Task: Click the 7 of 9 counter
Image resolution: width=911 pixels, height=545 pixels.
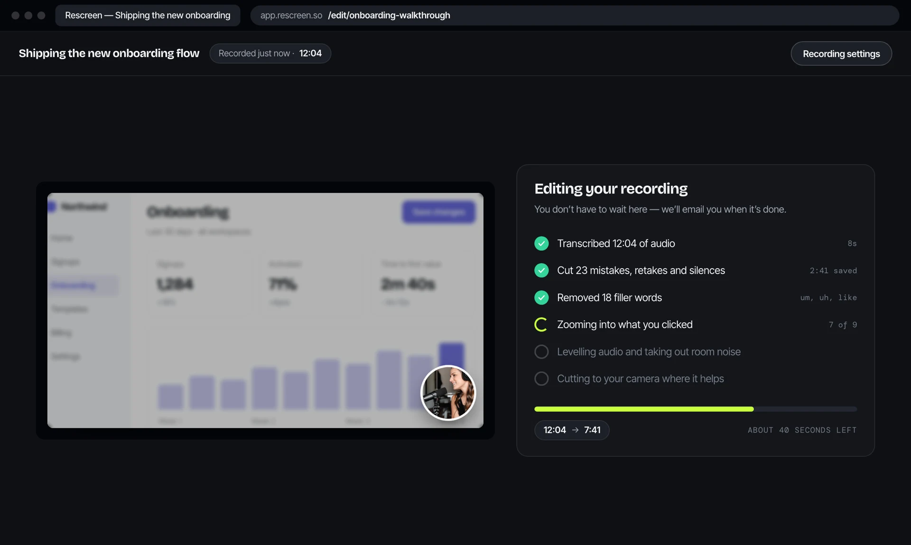Action: (843, 325)
